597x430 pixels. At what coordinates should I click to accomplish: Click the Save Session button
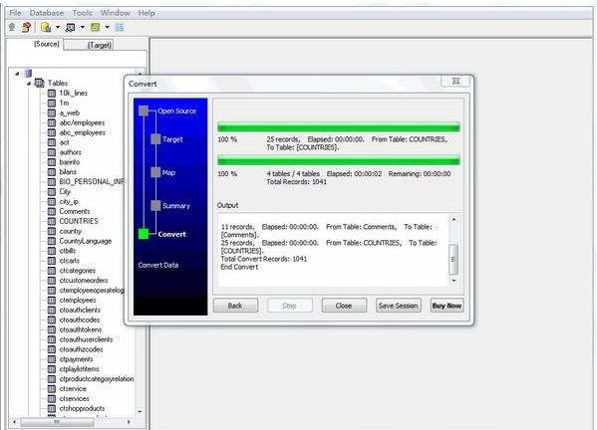tap(399, 306)
